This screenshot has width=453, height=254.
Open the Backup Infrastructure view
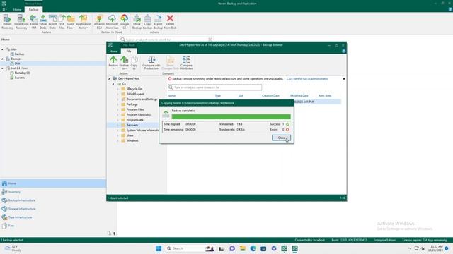click(53, 200)
